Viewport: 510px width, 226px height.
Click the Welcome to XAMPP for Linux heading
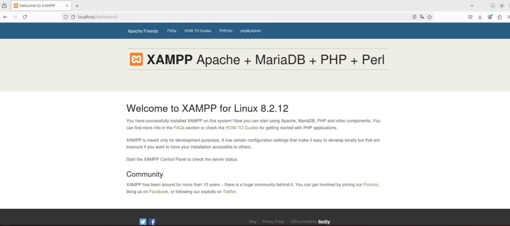(x=207, y=108)
